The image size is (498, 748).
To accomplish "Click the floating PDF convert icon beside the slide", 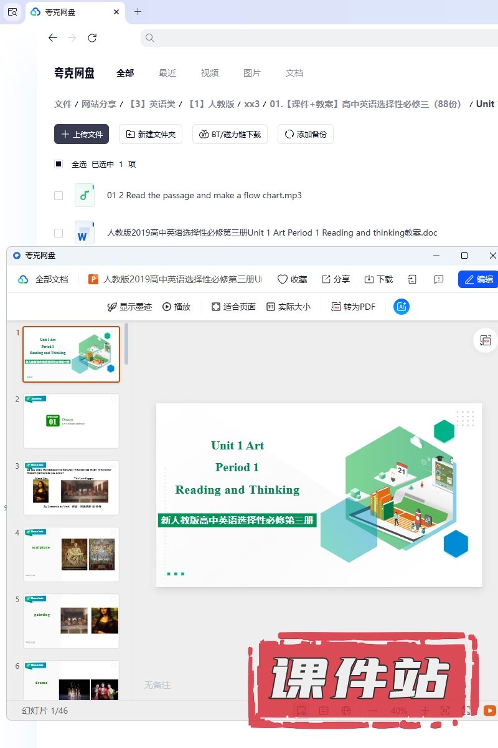I will pos(486,340).
